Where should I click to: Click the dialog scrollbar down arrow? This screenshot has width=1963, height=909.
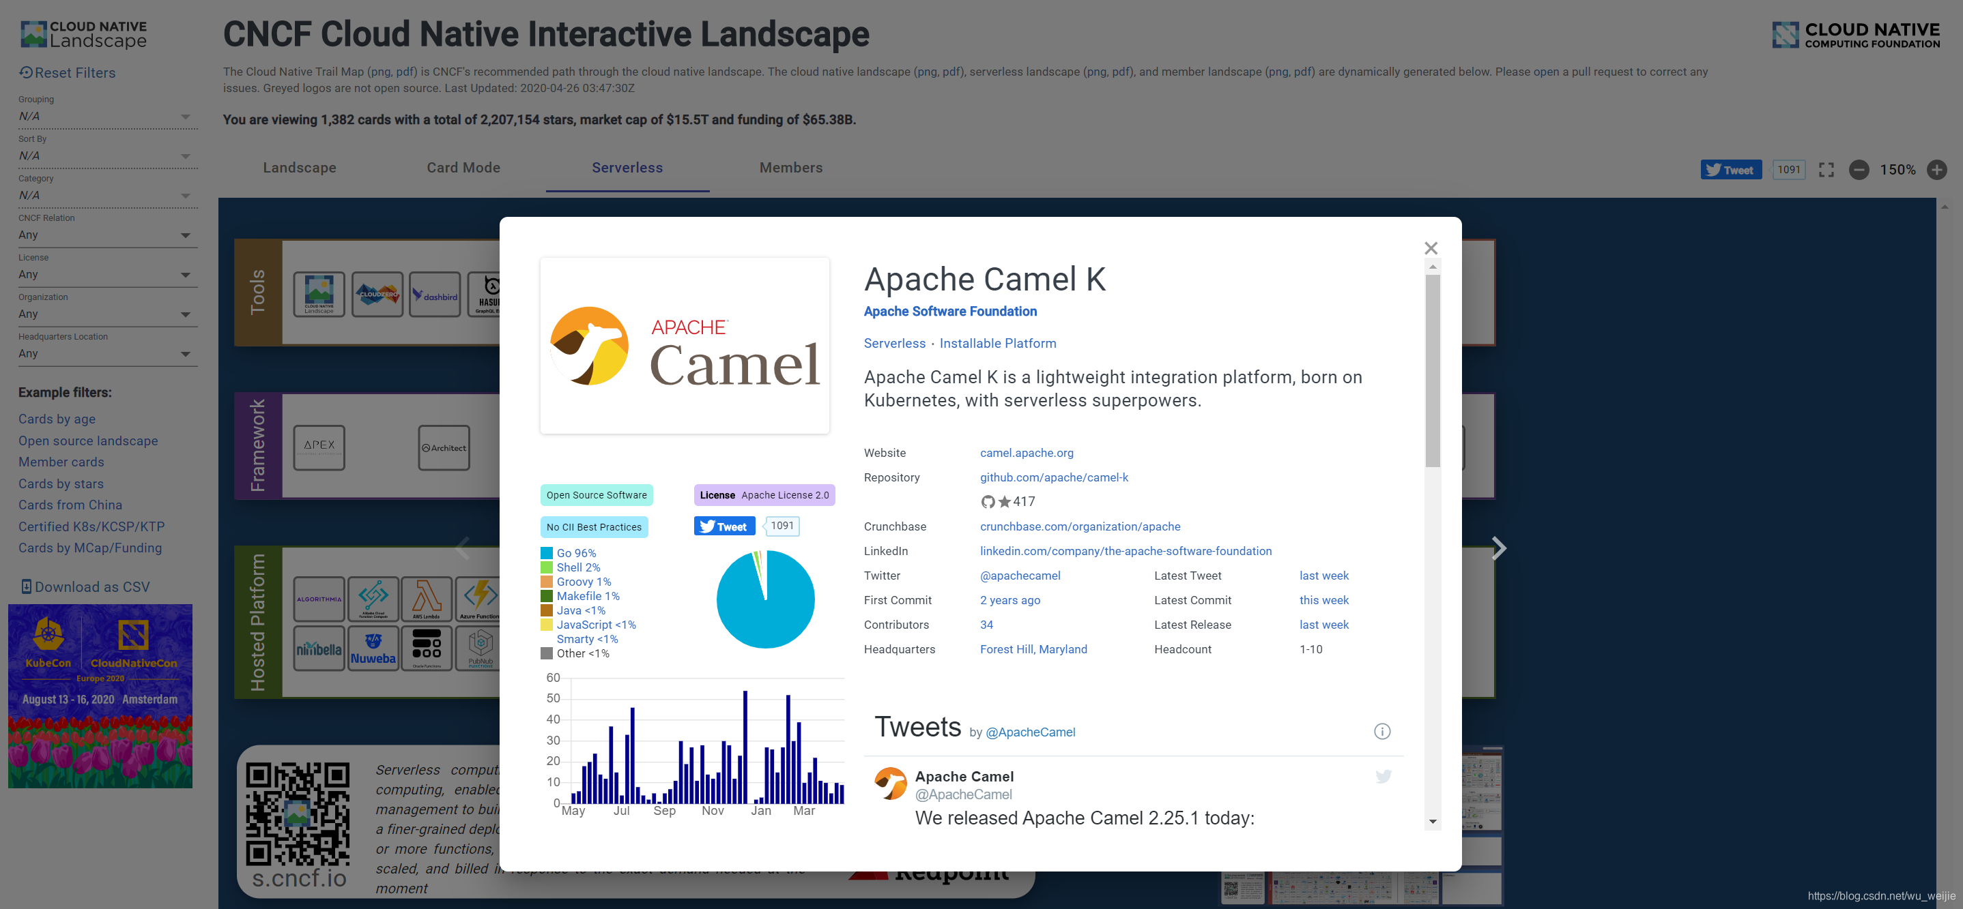(x=1433, y=822)
